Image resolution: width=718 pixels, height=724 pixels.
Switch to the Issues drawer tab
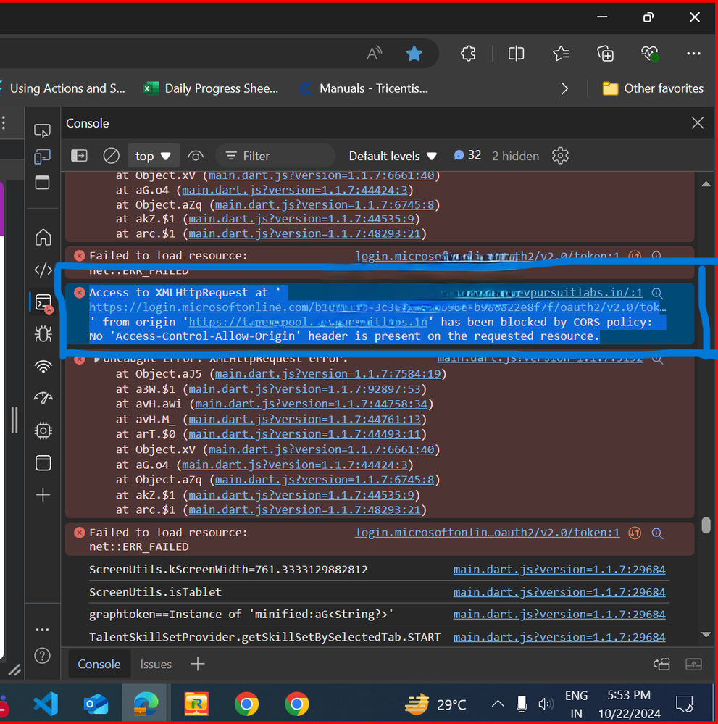(x=156, y=664)
